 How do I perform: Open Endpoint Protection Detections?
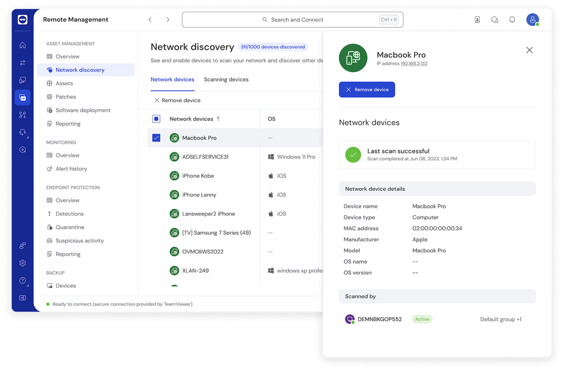click(85, 214)
